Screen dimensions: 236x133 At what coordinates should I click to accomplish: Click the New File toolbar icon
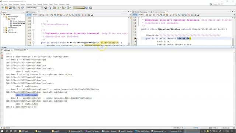(x=3, y=8)
